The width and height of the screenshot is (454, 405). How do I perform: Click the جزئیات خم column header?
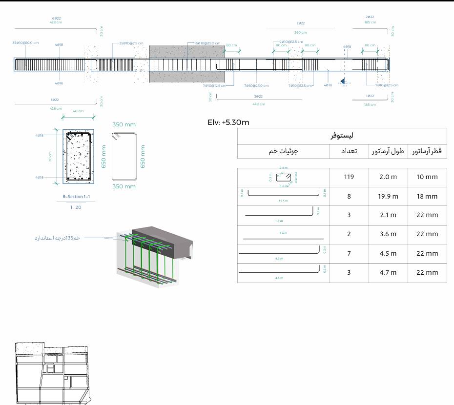point(283,151)
